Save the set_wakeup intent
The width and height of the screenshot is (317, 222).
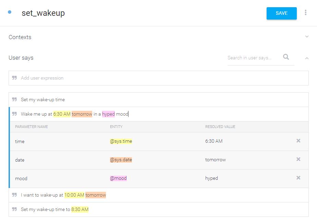pos(281,13)
